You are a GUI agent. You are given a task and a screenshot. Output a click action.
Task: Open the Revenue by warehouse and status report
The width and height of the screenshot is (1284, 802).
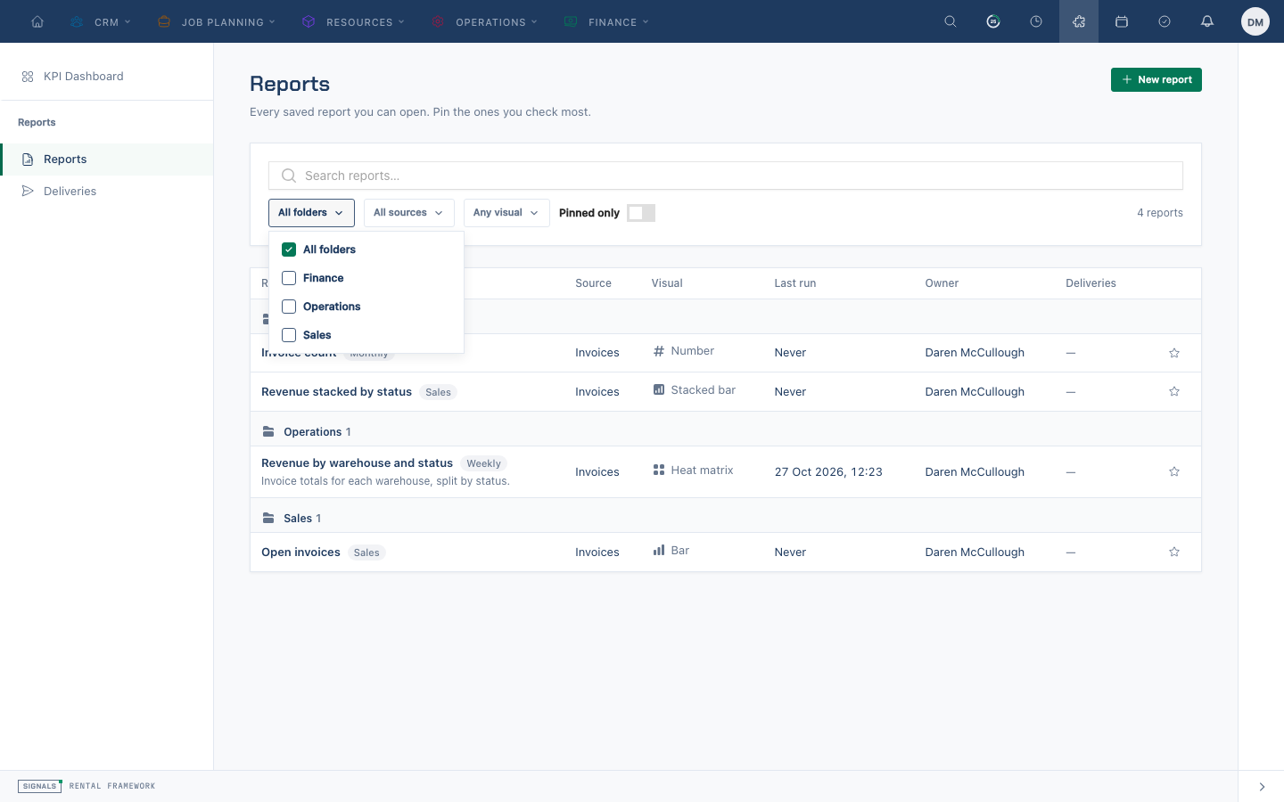click(x=357, y=462)
